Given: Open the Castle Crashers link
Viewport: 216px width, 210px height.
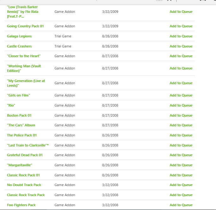Looking at the screenshot, I should (19, 46).
